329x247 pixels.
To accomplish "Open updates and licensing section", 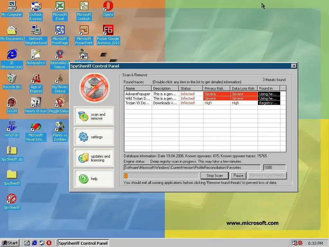I will [x=94, y=158].
